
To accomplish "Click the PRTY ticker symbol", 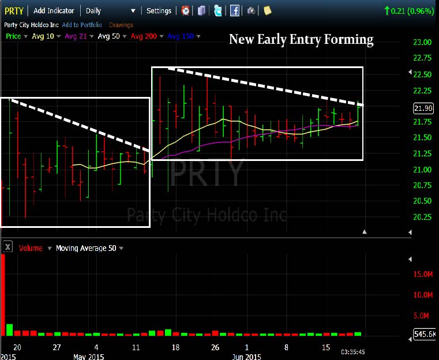I will [x=14, y=11].
